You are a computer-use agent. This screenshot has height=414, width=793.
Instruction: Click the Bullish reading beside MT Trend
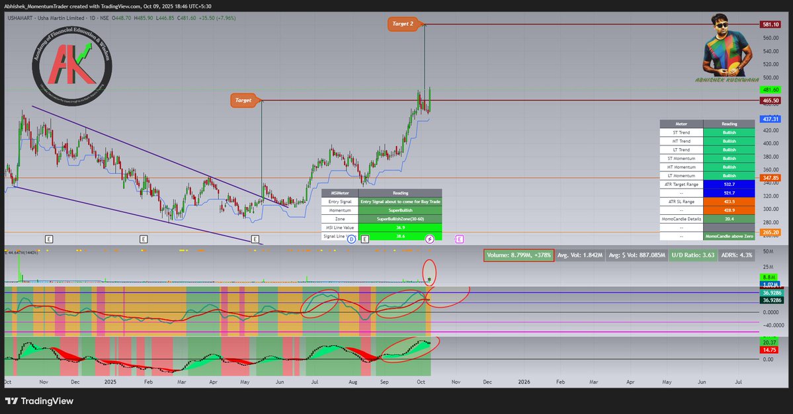pyautogui.click(x=729, y=141)
